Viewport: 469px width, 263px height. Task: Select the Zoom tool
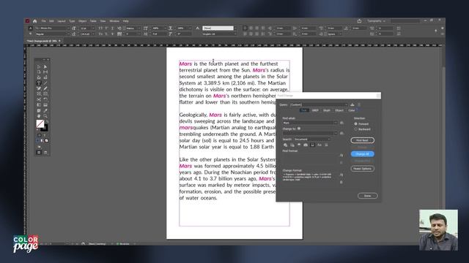click(45, 116)
